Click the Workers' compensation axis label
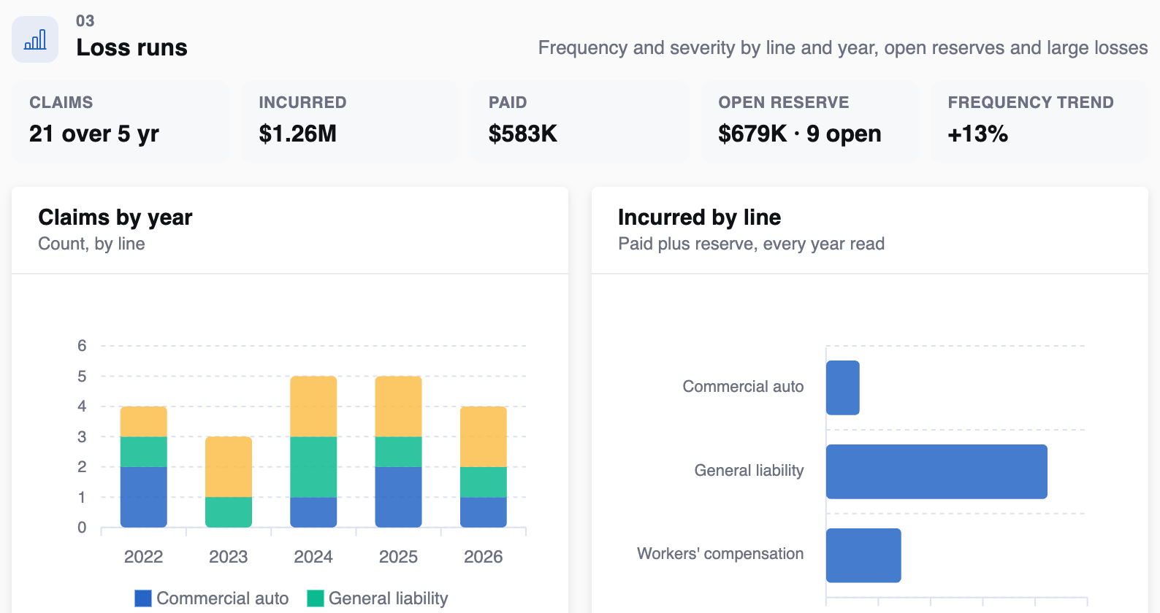 (x=720, y=554)
